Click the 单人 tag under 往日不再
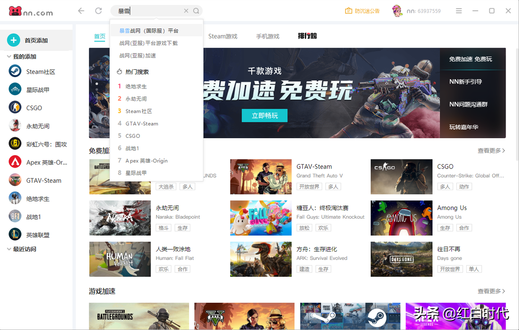This screenshot has height=330, width=519. (474, 269)
